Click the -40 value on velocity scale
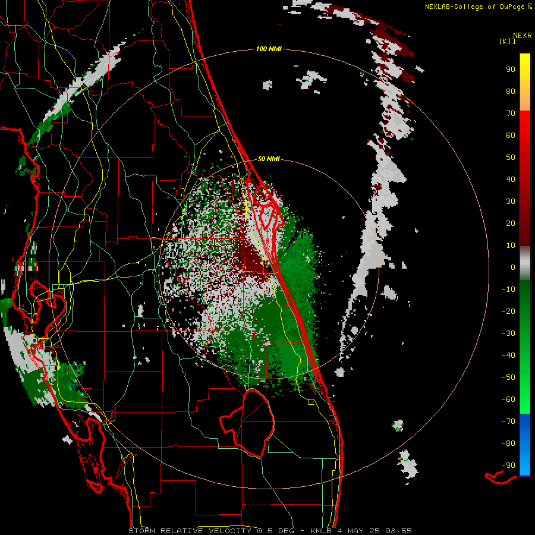 click(x=508, y=355)
